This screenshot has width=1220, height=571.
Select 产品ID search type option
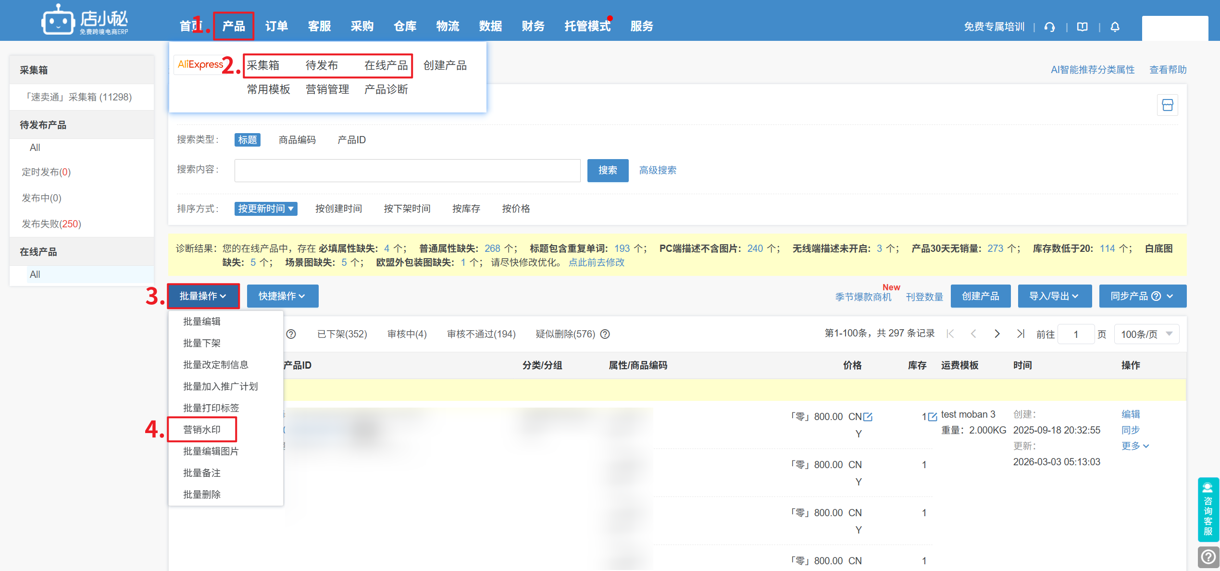[x=351, y=140]
